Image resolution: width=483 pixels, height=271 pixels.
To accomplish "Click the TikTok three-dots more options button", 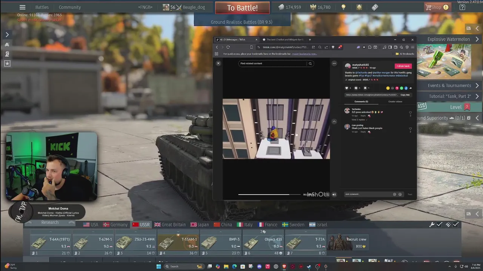I will [334, 63].
